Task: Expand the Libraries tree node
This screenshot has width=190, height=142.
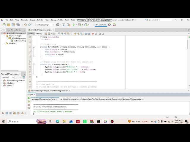Action: [4, 43]
